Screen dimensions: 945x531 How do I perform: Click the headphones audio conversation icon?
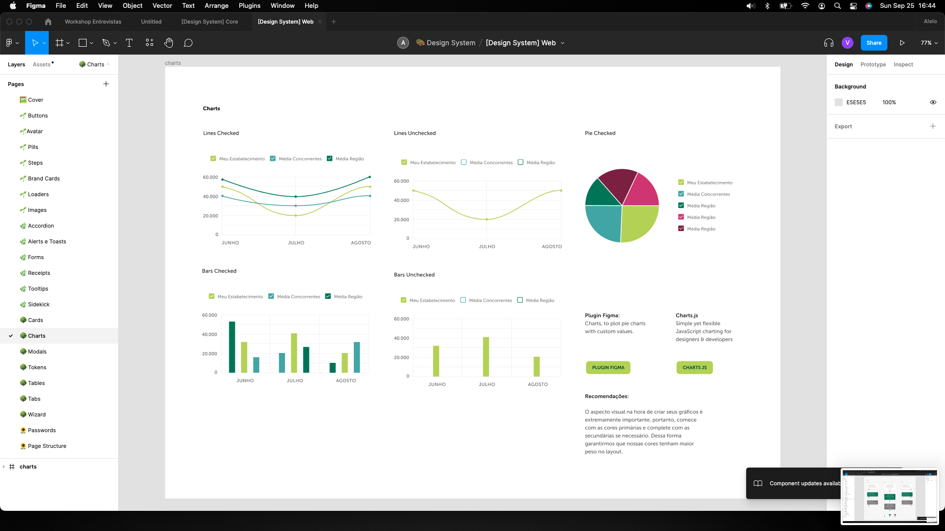click(828, 43)
